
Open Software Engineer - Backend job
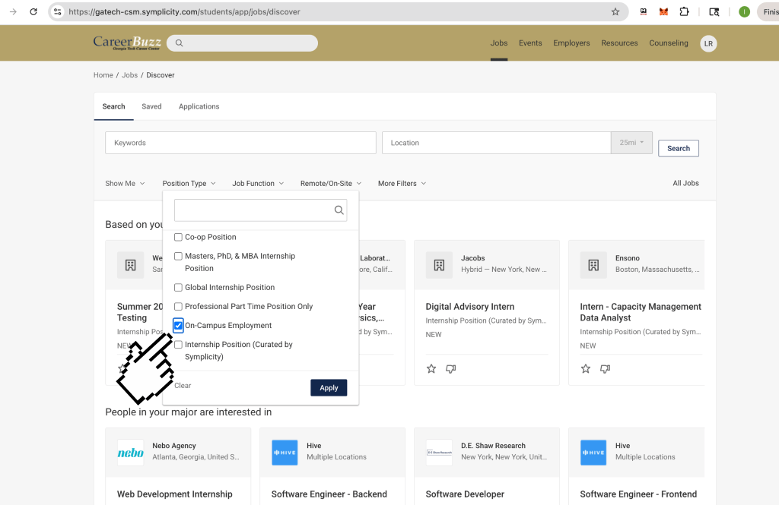pos(329,494)
